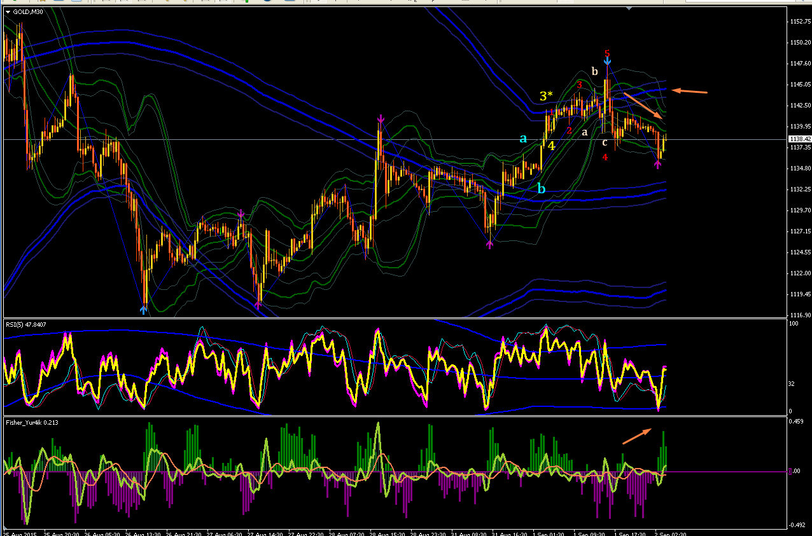Viewport: 812px width, 536px height.
Task: Click the 1134.80 price level
Action: point(799,168)
